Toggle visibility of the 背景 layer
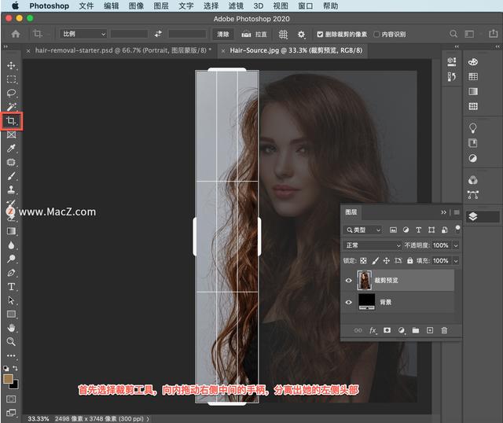The image size is (503, 423). tap(349, 301)
